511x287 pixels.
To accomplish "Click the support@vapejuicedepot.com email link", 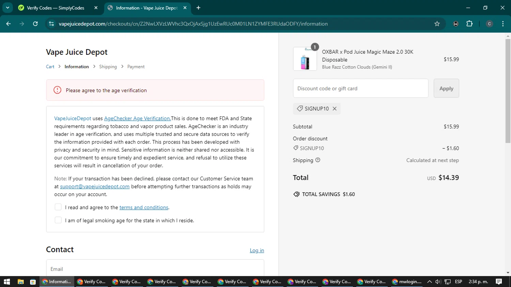I will point(95,187).
